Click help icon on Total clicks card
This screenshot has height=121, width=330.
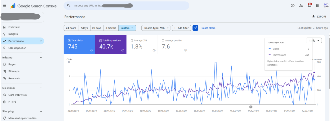92,50
